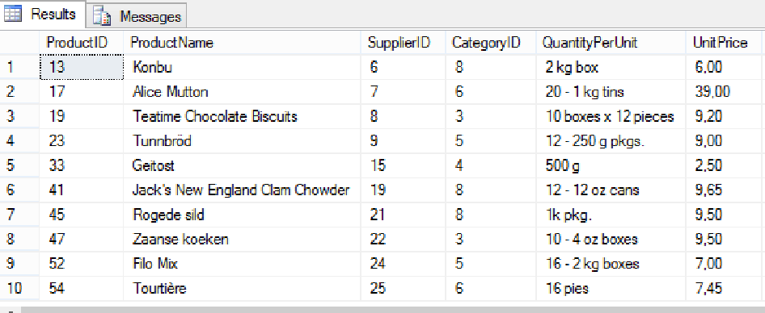
Task: Click the SupplierID column header
Action: (x=403, y=43)
